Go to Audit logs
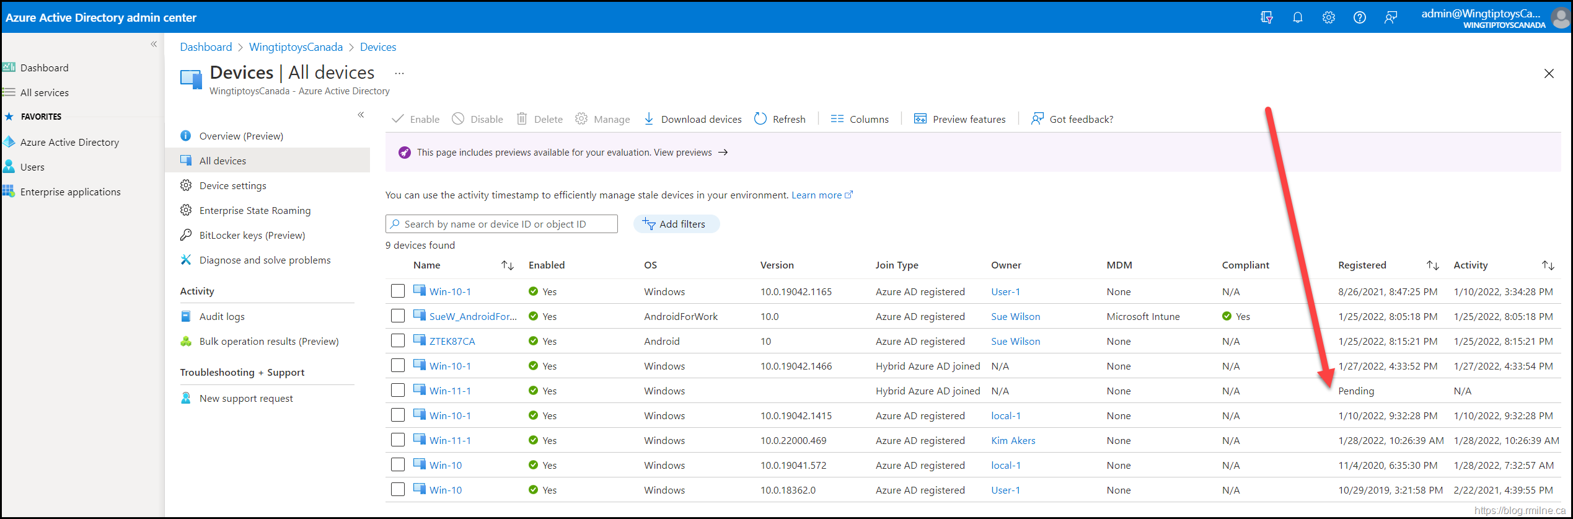The width and height of the screenshot is (1573, 519). pyautogui.click(x=221, y=317)
